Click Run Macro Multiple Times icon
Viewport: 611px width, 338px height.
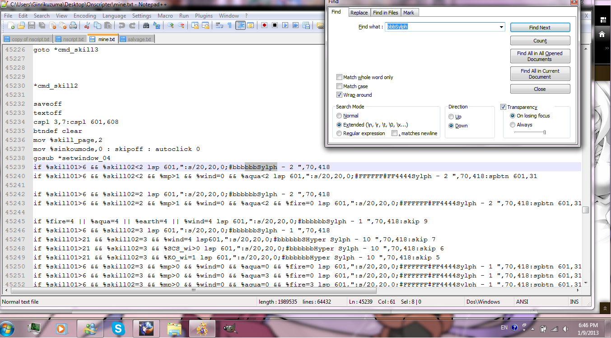[295, 26]
